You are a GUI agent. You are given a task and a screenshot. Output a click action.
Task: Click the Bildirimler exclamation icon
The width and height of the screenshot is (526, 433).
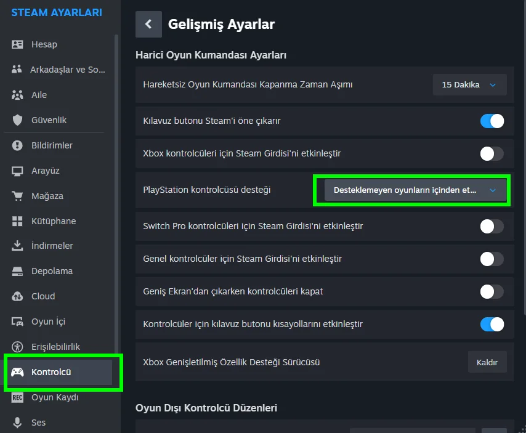point(17,145)
